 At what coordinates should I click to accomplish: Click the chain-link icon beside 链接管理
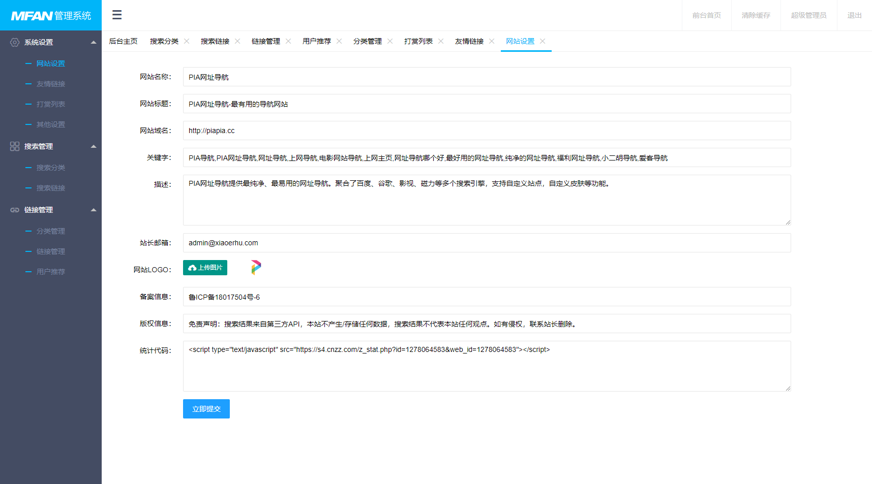point(14,210)
